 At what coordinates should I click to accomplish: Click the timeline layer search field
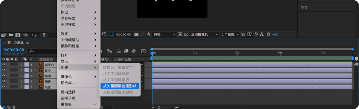point(42,51)
